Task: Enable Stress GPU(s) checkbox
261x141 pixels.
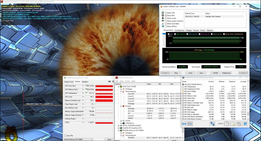Action: [166, 26]
